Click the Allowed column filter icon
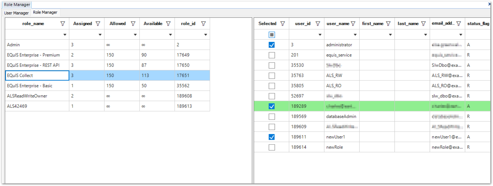Image resolution: width=493 pixels, height=186 pixels. point(133,24)
